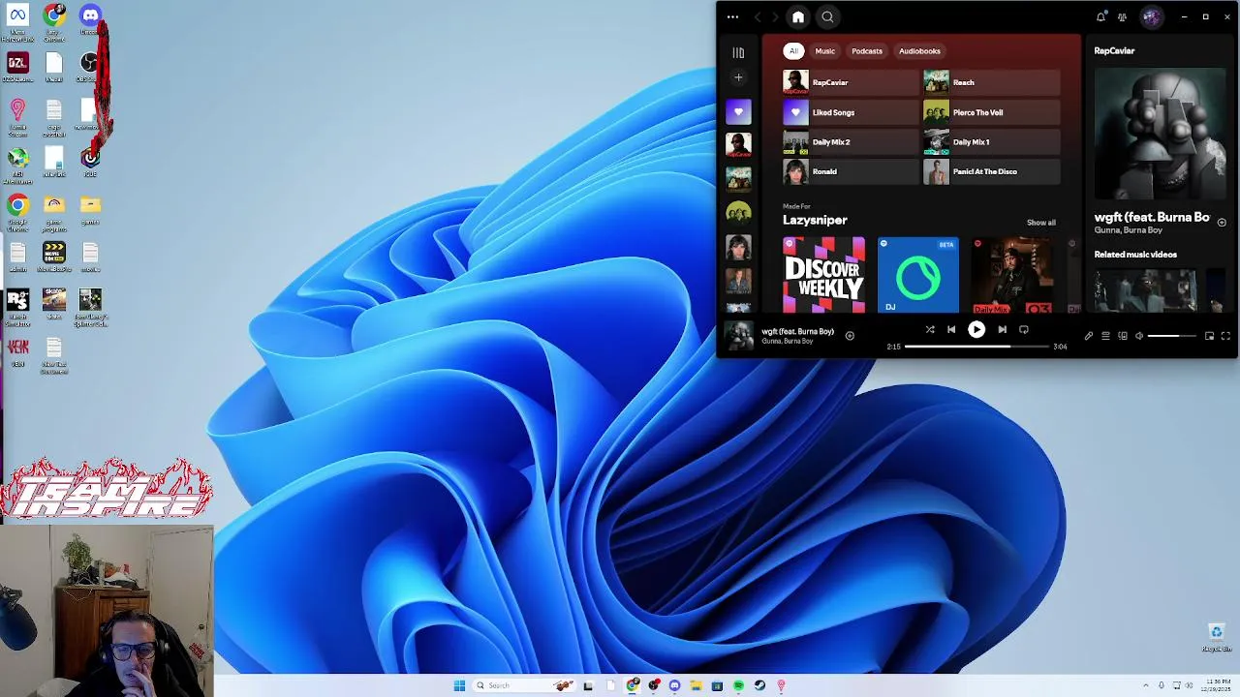
Task: Toggle the lyrics microphone icon
Action: coord(1088,336)
